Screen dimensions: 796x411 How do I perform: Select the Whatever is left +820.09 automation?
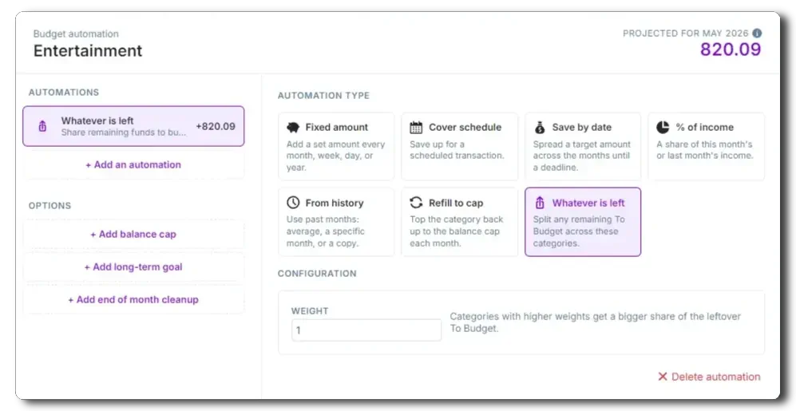point(133,126)
